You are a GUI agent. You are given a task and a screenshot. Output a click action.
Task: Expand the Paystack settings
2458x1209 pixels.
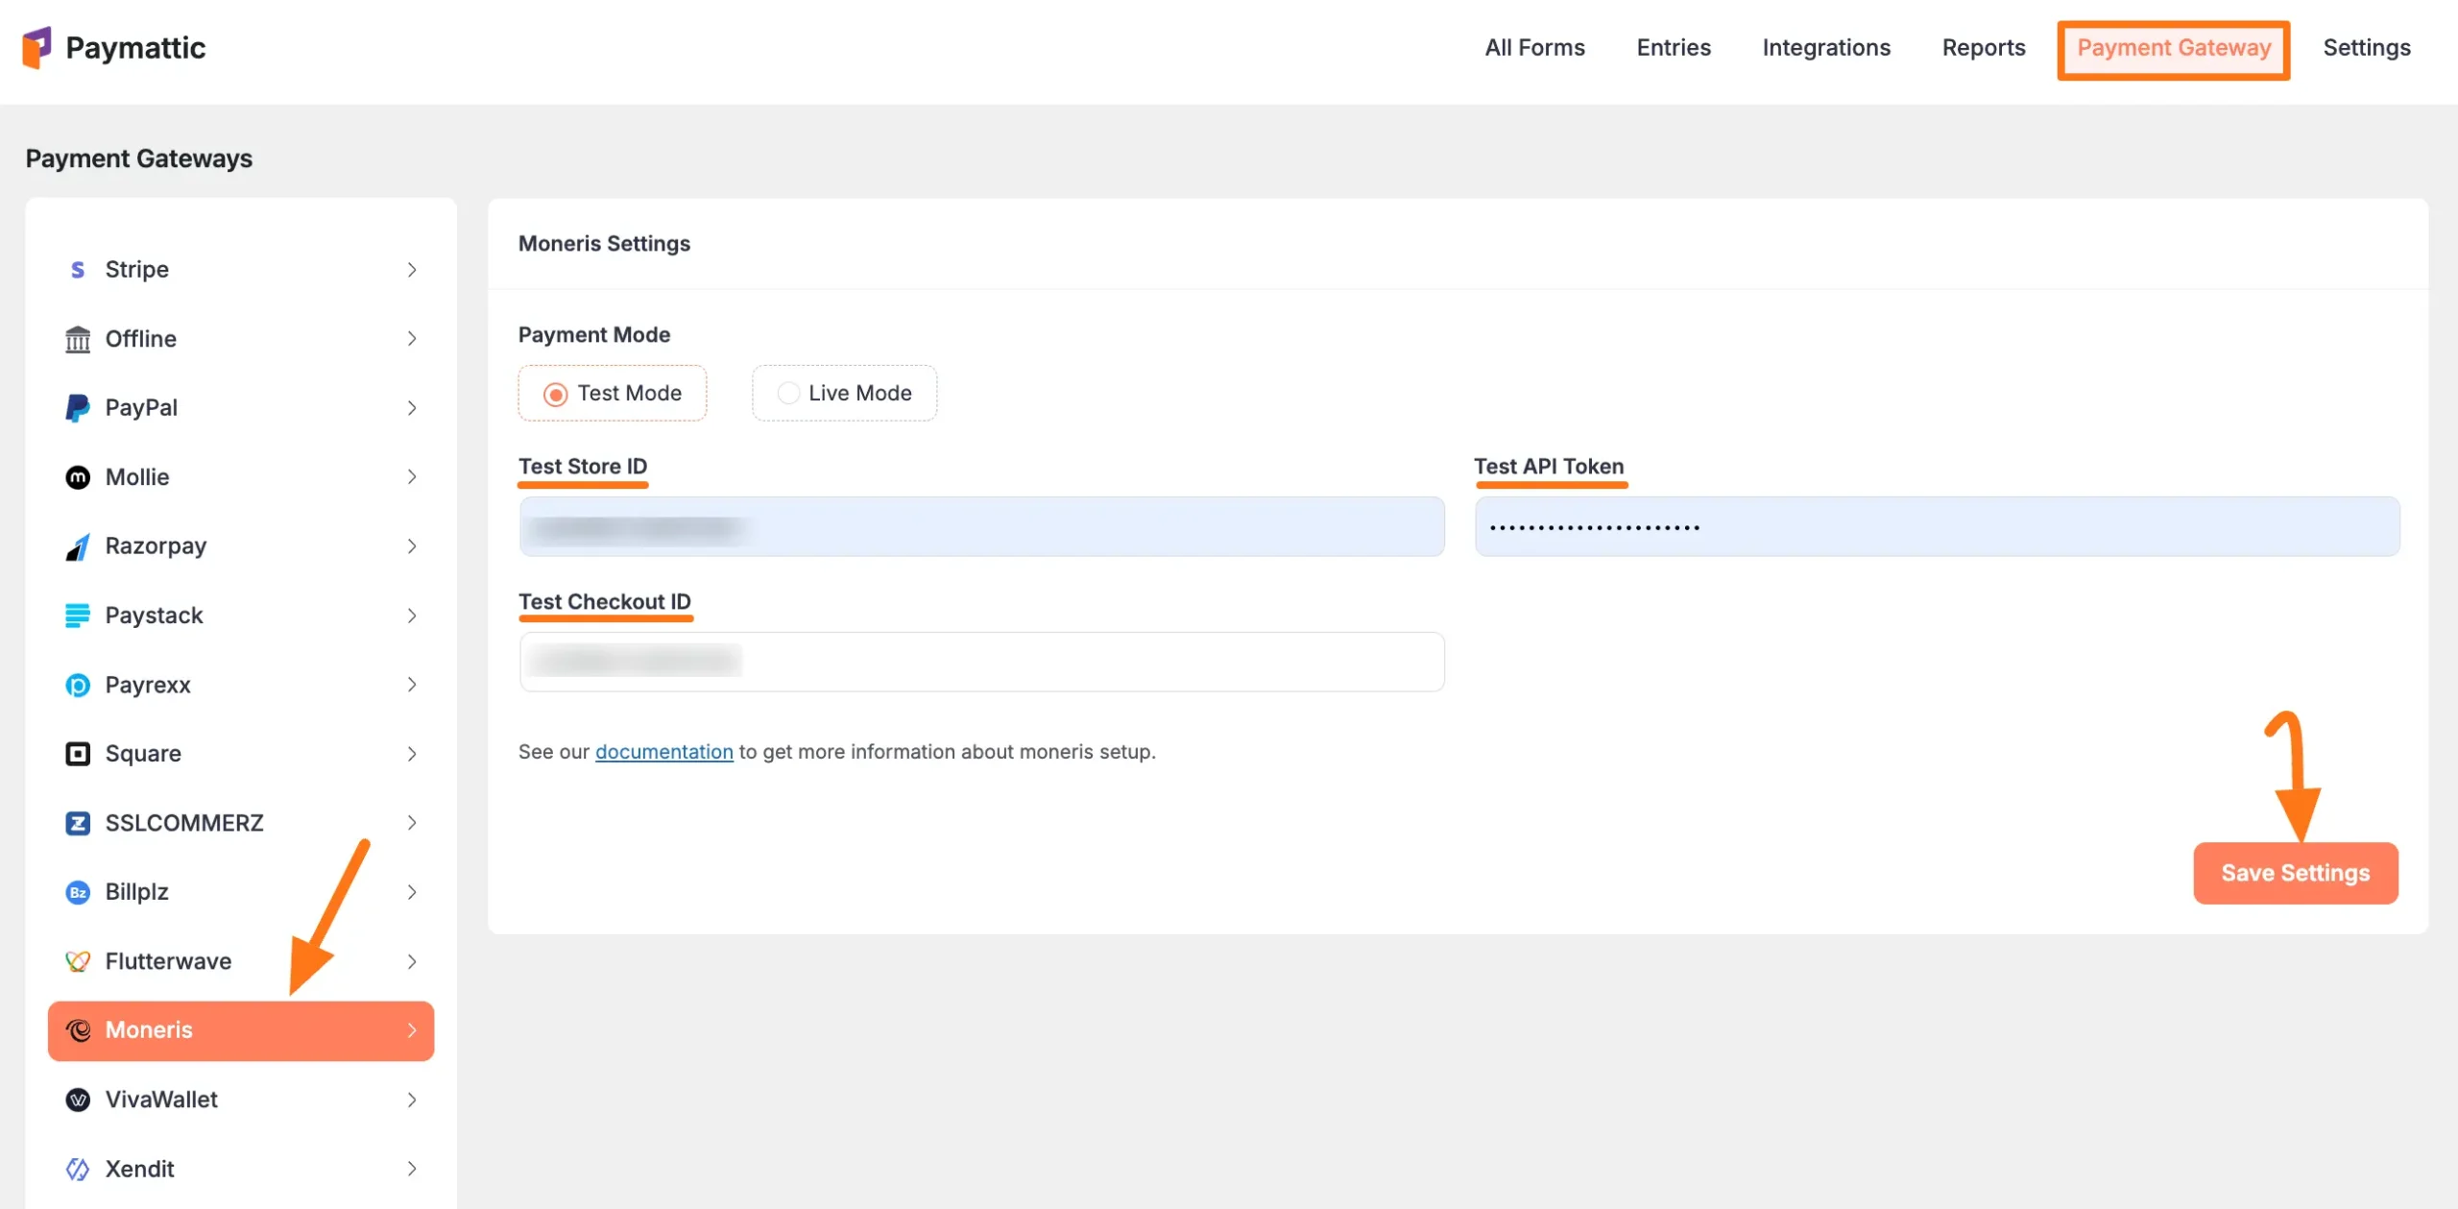click(413, 615)
